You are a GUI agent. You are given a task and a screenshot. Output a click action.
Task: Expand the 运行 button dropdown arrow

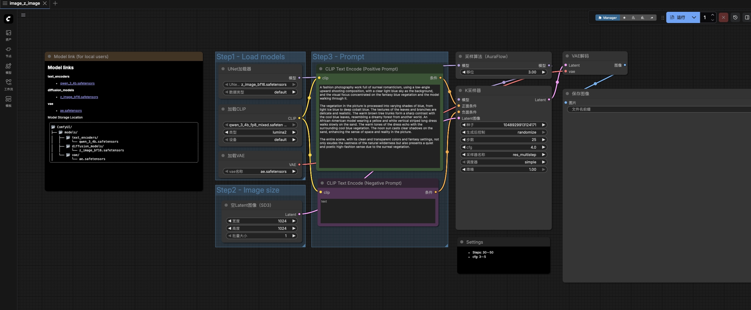coord(694,18)
